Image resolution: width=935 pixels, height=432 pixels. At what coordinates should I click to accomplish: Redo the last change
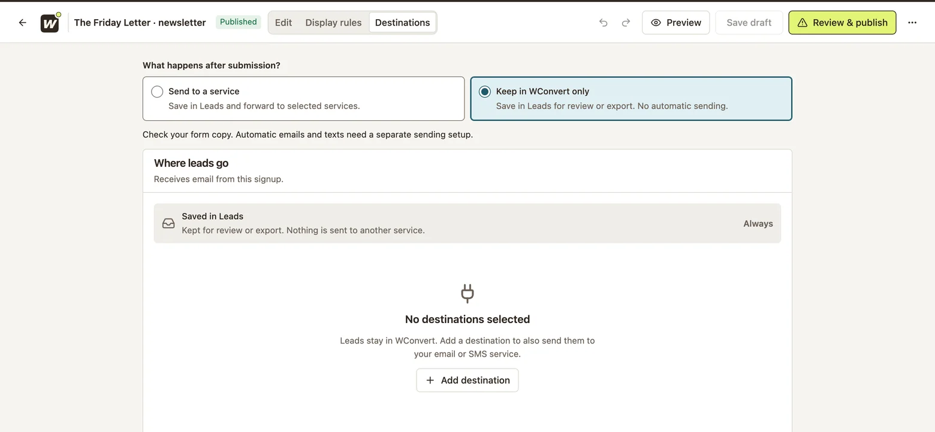pyautogui.click(x=626, y=23)
